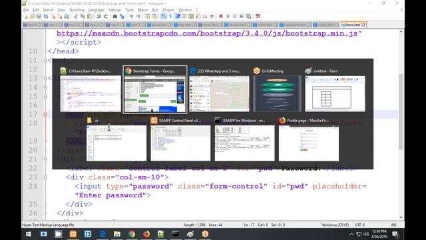Click the Open file toolbar icon
The height and width of the screenshot is (240, 426).
(x=32, y=16)
